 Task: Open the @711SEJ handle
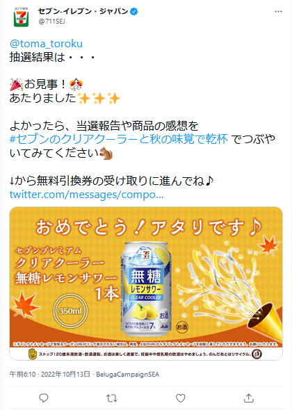tap(51, 22)
